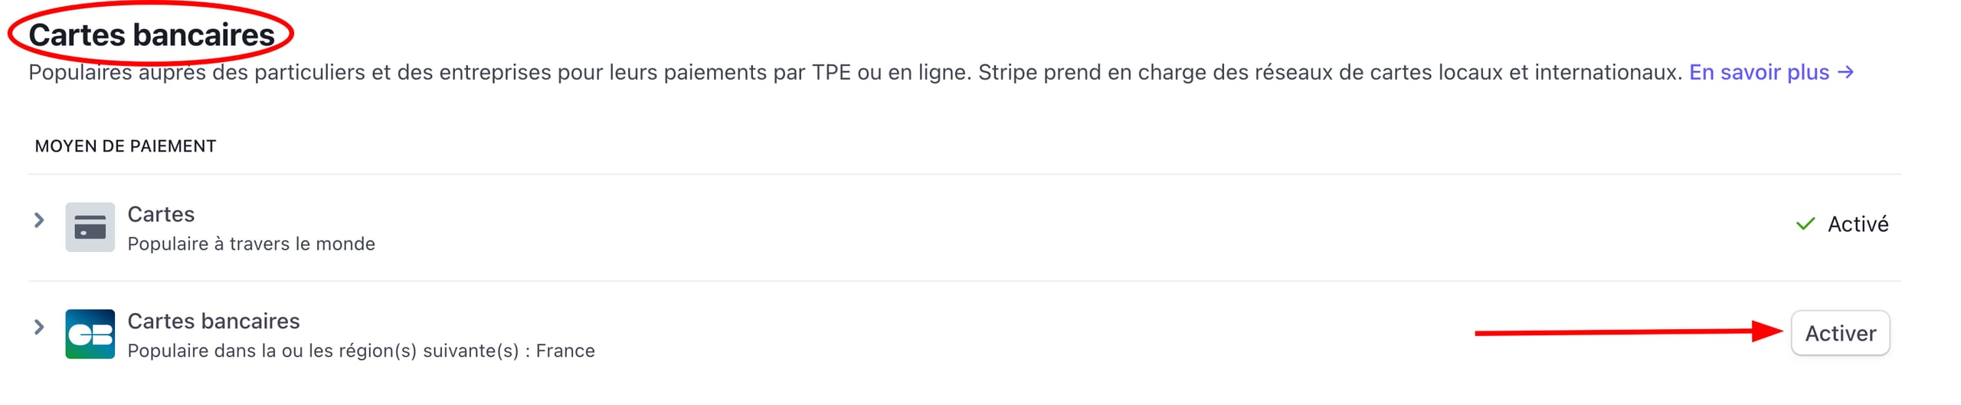Select the "Cartes bancaires" row title
This screenshot has height=405, width=1961.
[x=213, y=322]
